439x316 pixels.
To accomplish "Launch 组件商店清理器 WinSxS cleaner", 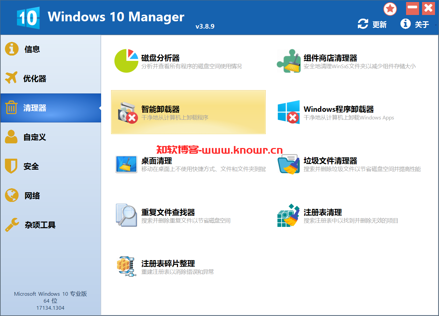I will pos(351,61).
